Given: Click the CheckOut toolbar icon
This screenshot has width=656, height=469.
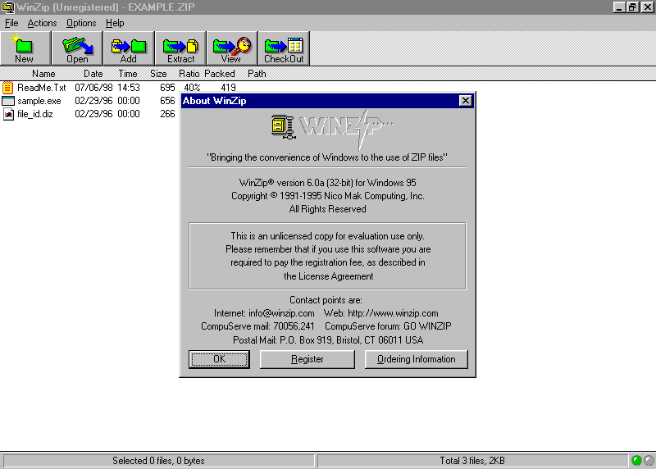Looking at the screenshot, I should (284, 48).
